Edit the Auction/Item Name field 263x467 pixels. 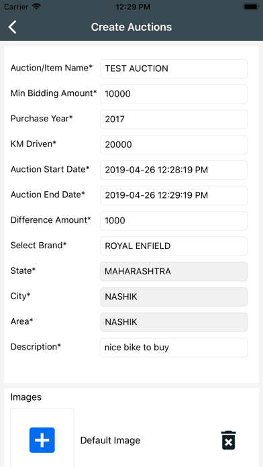tap(174, 68)
